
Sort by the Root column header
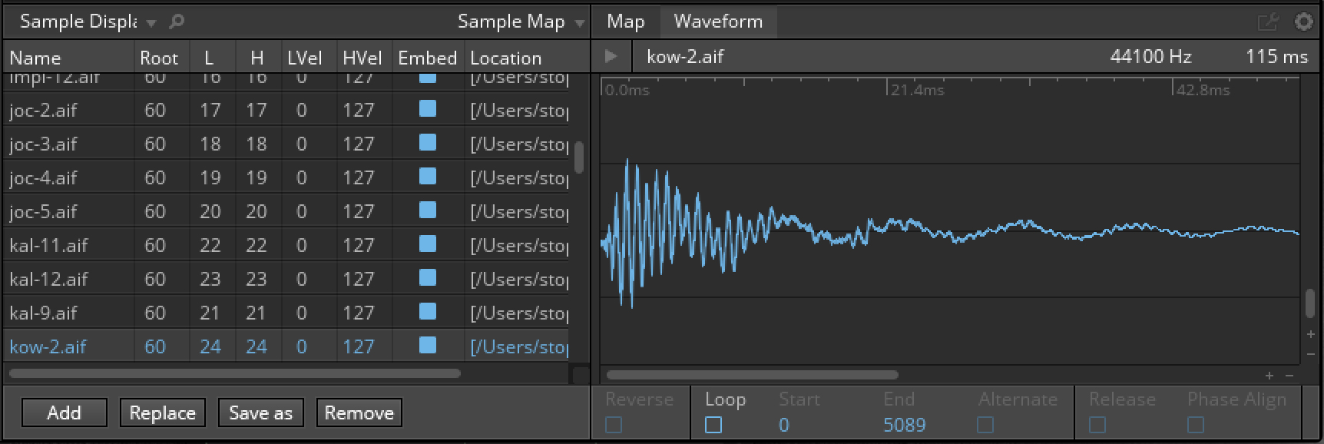pyautogui.click(x=159, y=58)
